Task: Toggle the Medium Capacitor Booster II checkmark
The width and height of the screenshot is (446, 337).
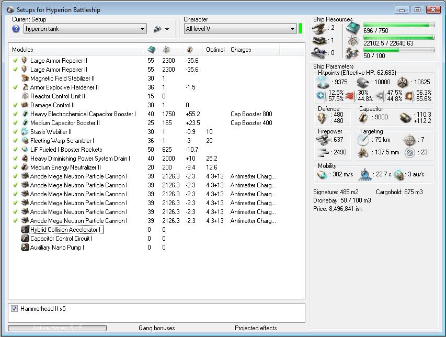Action: (x=15, y=122)
